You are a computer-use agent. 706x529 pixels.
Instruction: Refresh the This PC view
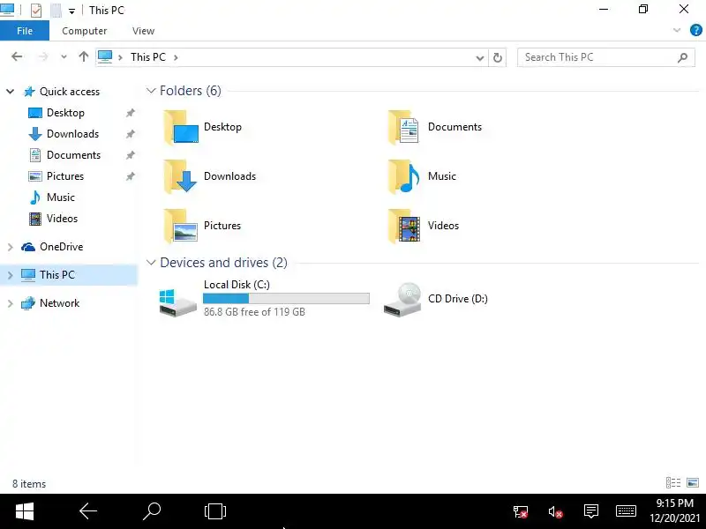(x=497, y=57)
